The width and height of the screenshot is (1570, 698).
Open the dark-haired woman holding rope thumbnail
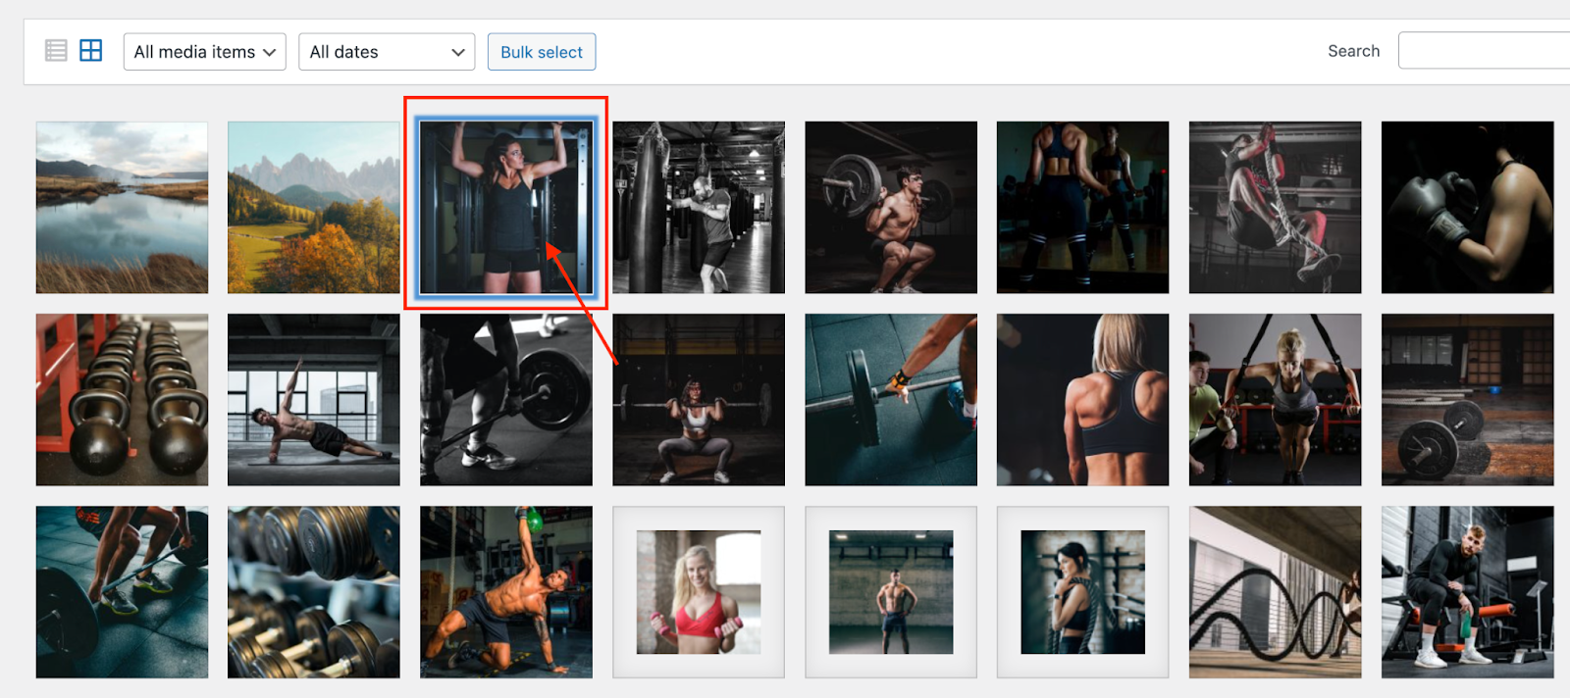click(x=1083, y=592)
